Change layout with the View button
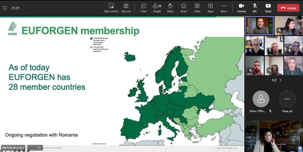The width and height of the screenshot is (303, 152). (x=197, y=8)
